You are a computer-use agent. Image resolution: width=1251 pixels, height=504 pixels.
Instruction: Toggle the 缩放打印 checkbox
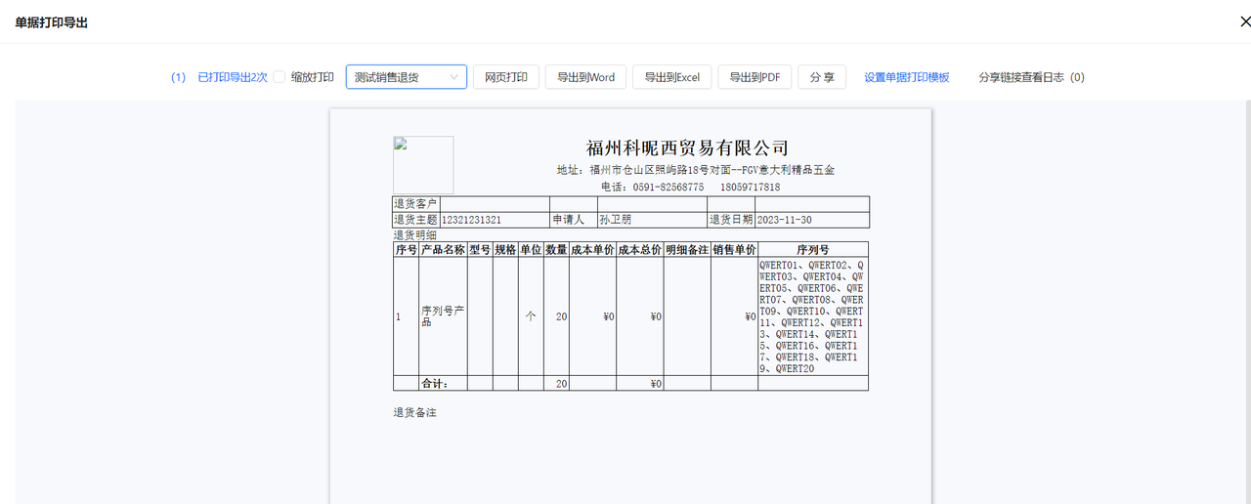280,77
